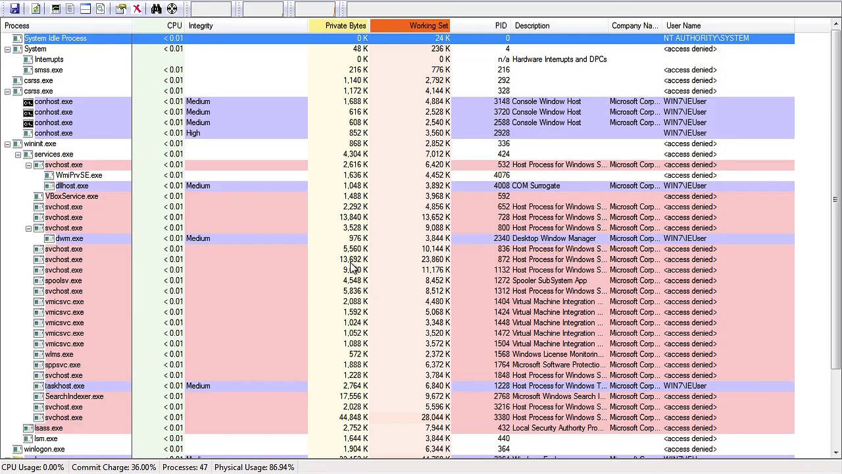Toggle the Show Lower Pane icon

pos(86,9)
